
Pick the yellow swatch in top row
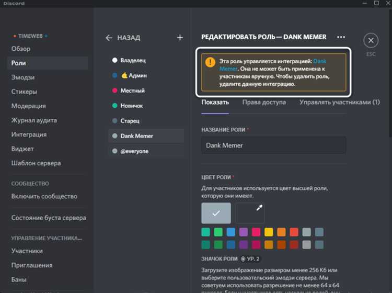(269, 232)
